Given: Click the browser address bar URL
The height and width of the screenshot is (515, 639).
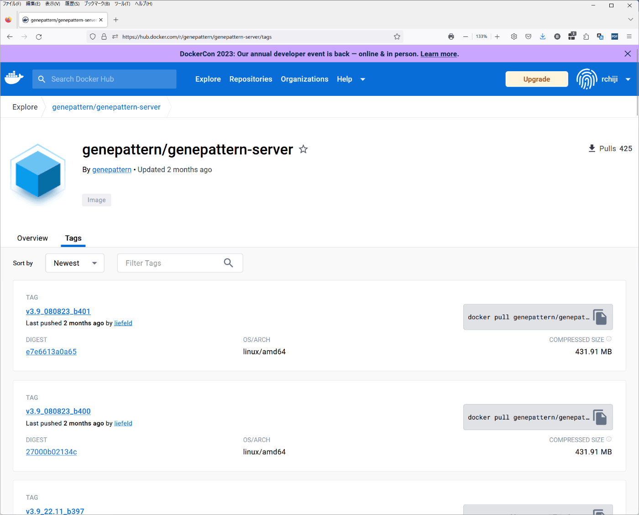Looking at the screenshot, I should coord(197,37).
